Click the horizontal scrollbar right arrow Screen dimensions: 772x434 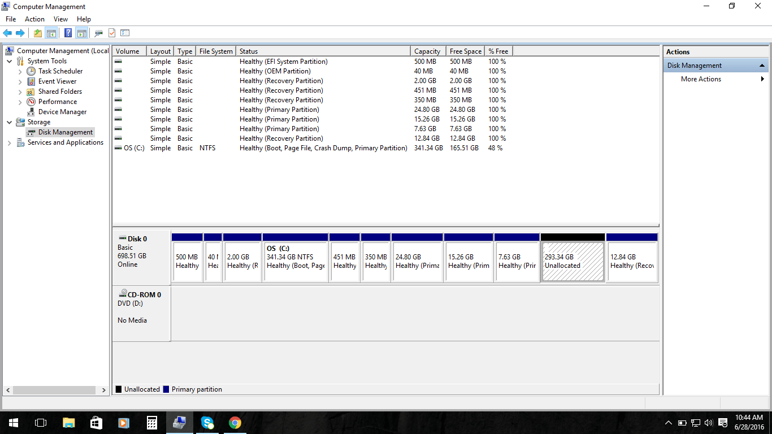point(103,389)
